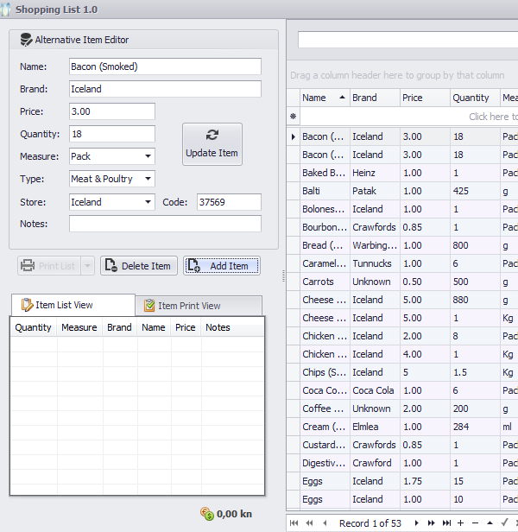The height and width of the screenshot is (532, 518).
Task: Expand the Type dropdown showing Meat & Poultry
Action: (x=148, y=179)
